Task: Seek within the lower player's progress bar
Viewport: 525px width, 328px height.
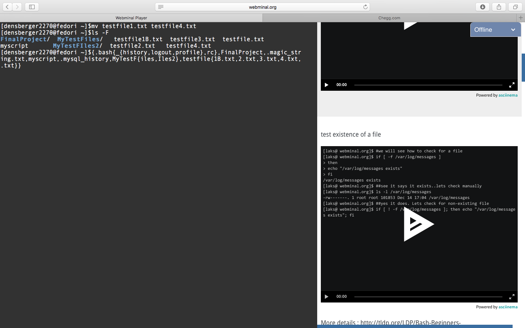Action: point(428,297)
